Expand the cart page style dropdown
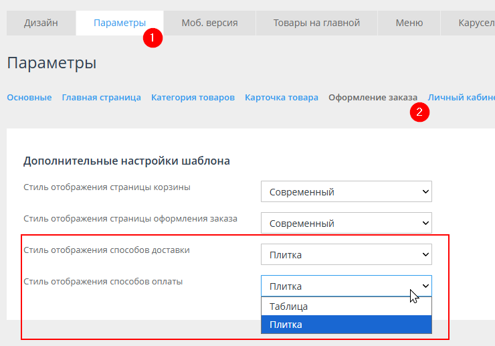495x346 pixels. 346,192
